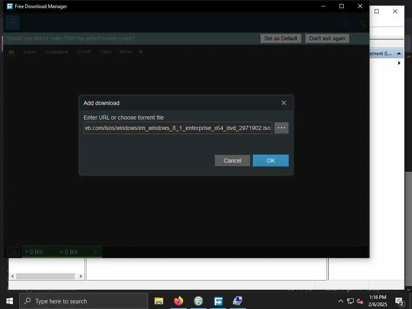
Task: Confirm the download with the OK button
Action: (x=271, y=161)
